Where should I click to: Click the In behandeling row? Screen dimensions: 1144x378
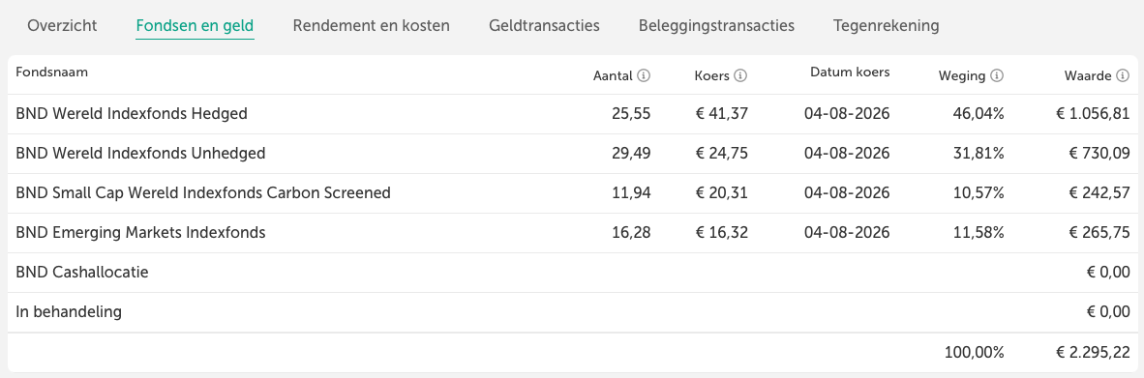pos(572,312)
